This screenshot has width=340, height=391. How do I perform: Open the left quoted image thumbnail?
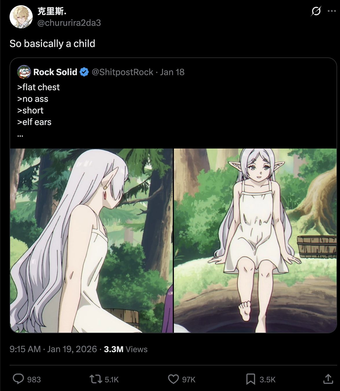pyautogui.click(x=91, y=240)
